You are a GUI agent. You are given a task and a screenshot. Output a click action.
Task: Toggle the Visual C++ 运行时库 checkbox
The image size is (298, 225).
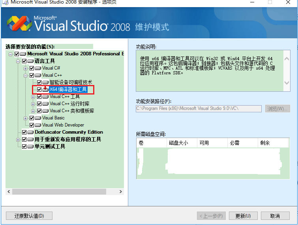(39, 104)
